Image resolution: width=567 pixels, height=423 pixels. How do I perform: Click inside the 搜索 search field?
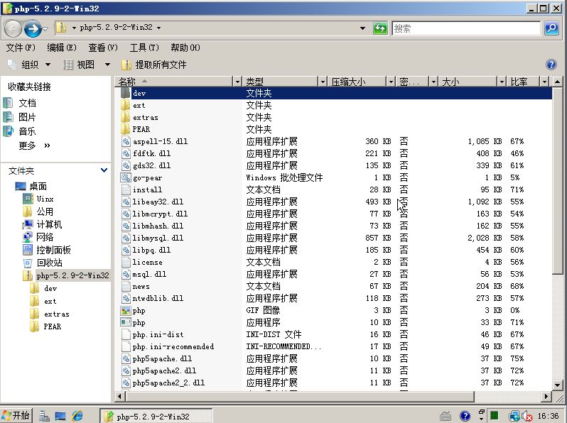pos(465,28)
